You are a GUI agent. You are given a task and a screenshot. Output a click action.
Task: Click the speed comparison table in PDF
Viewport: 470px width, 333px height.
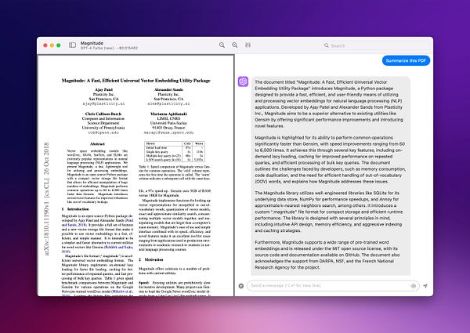coord(175,152)
